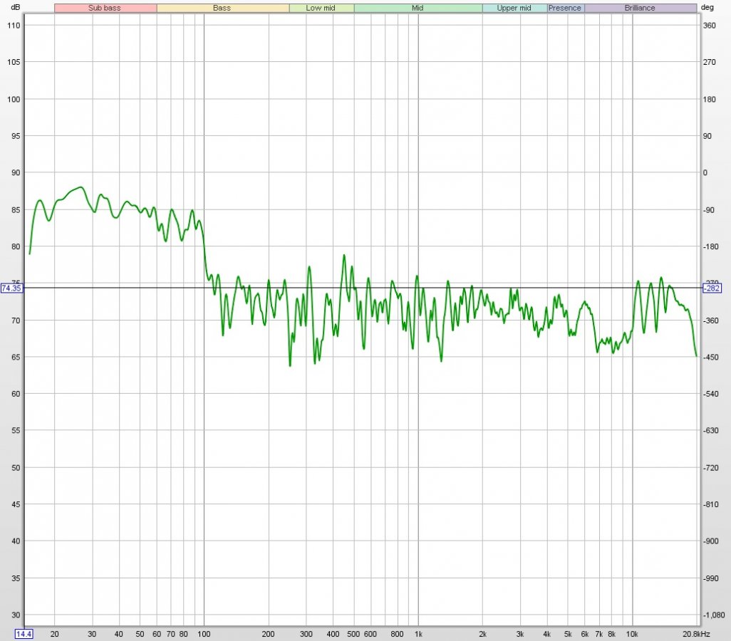Screen dimensions: 731x641
Task: Click the 360 tick on degrees axis
Action: click(x=710, y=25)
